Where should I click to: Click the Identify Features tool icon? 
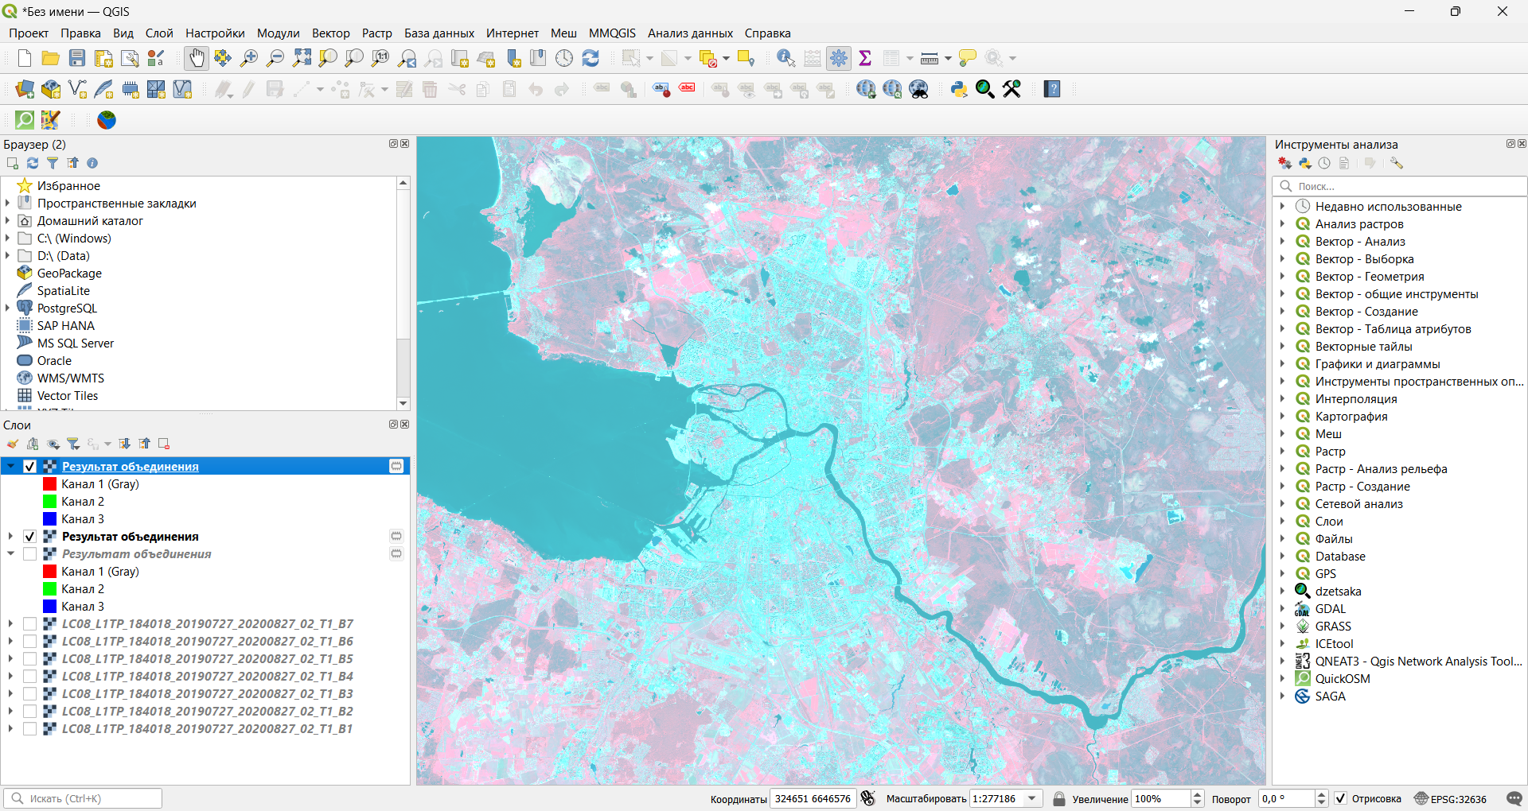click(785, 58)
